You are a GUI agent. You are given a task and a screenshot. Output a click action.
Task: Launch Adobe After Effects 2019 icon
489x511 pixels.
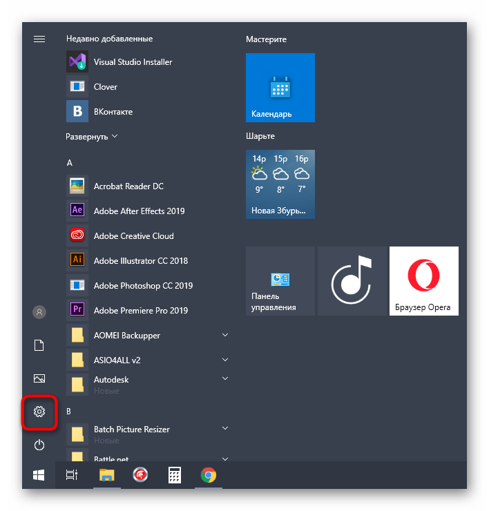(77, 211)
